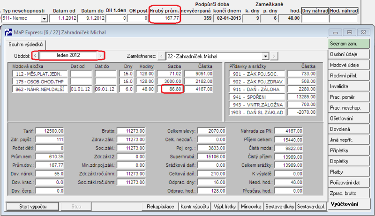Open Zprac. brutto section
Viewport: 375px width, 216px height.
349,194
